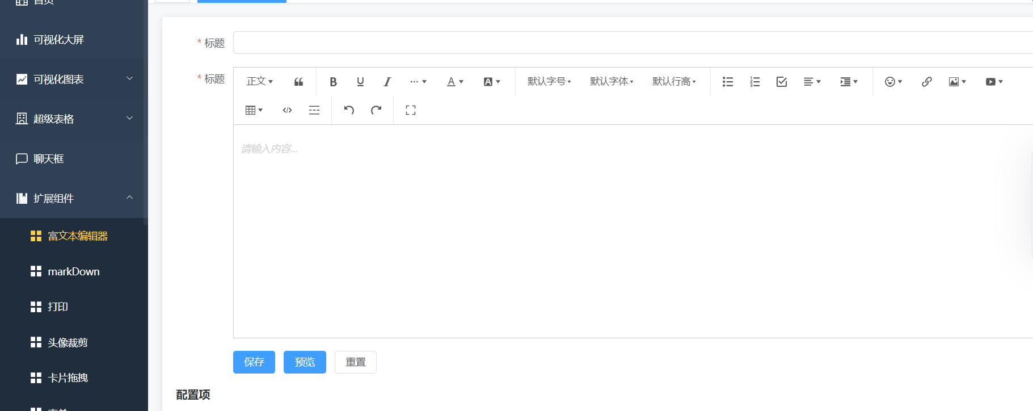This screenshot has width=1033, height=411.
Task: Insert a hyperlink
Action: click(927, 82)
